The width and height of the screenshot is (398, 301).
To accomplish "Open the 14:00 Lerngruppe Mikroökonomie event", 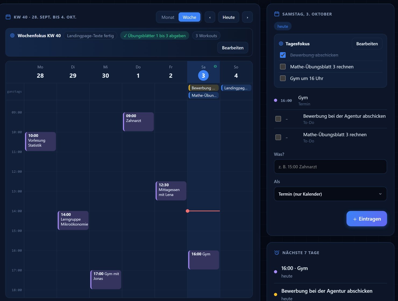I will pos(73,220).
